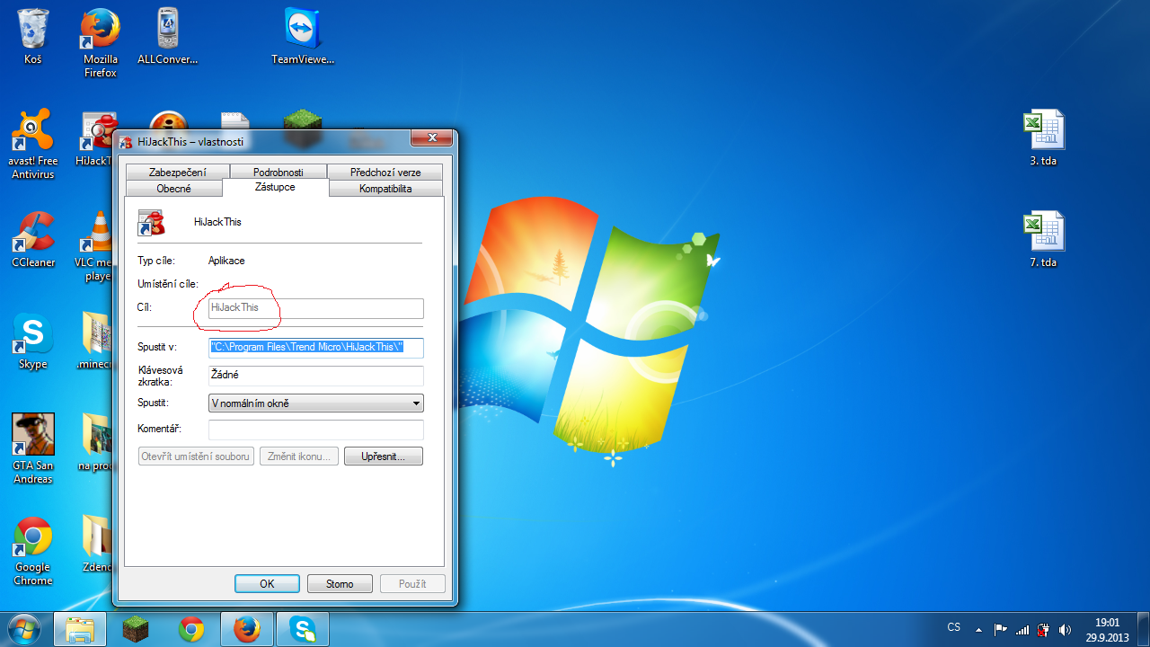Click the "Aplikace" target type text
The height and width of the screenshot is (647, 1150).
pyautogui.click(x=226, y=261)
